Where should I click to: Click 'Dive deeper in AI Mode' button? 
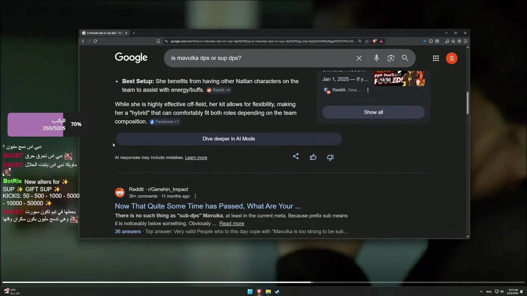tap(229, 139)
